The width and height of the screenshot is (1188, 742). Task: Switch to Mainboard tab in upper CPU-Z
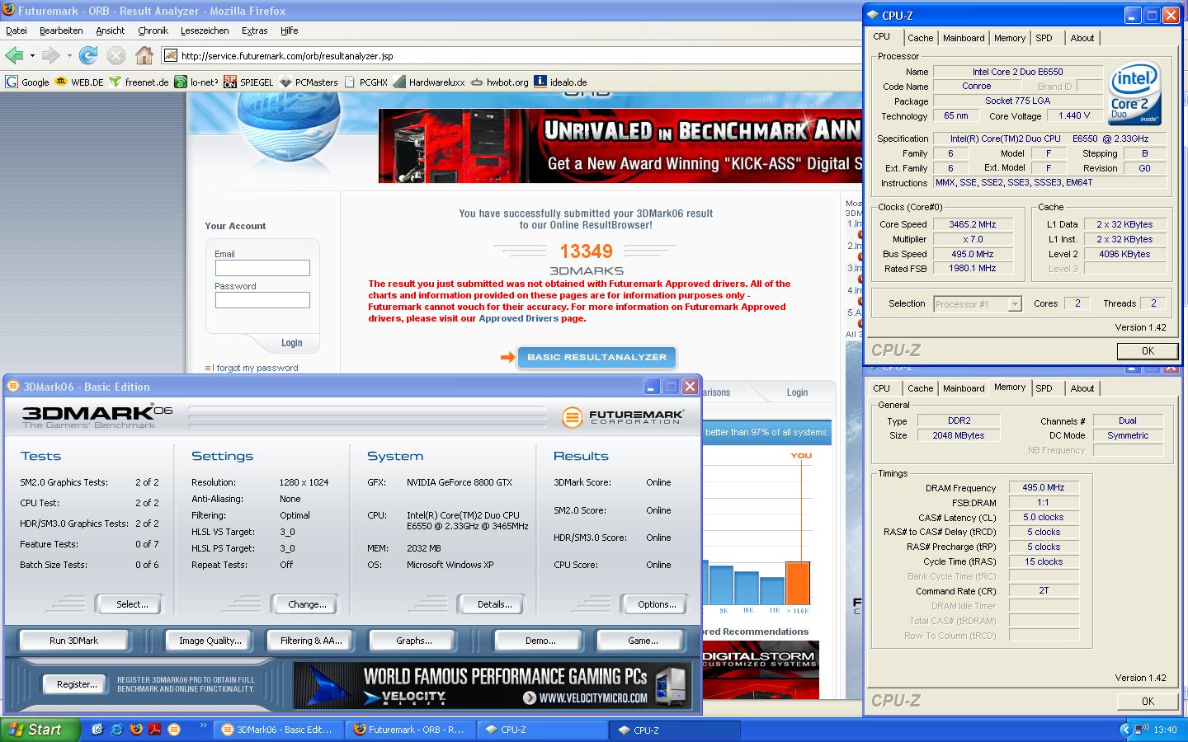(963, 38)
